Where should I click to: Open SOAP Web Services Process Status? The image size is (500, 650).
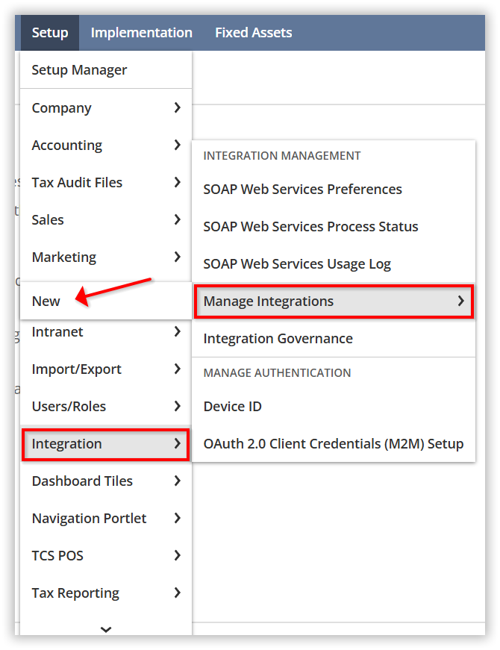point(334,226)
